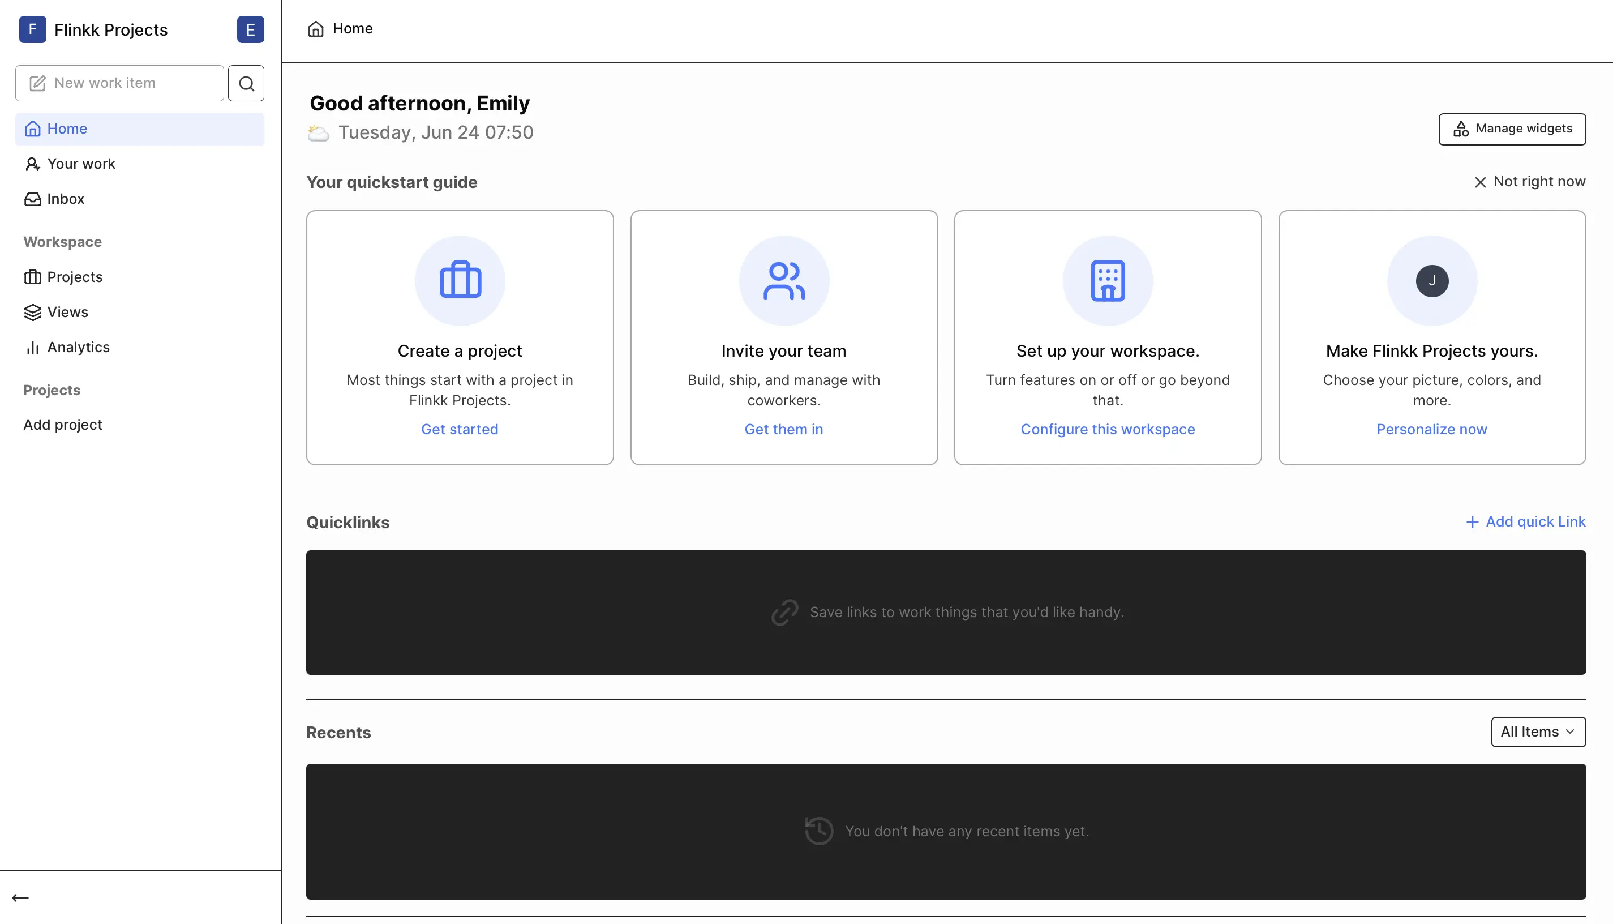Expand the All Items dropdown
This screenshot has width=1613, height=924.
pyautogui.click(x=1538, y=731)
